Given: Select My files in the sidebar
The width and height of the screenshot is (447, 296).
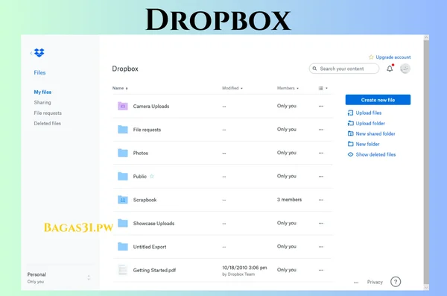Looking at the screenshot, I should coord(42,92).
